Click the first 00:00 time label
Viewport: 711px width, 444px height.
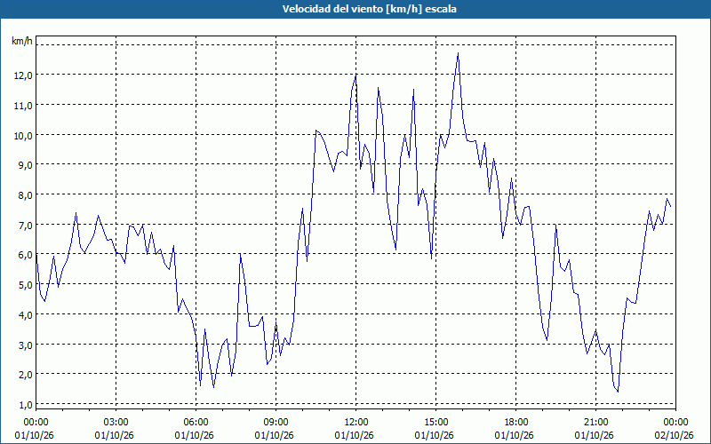tap(36, 423)
